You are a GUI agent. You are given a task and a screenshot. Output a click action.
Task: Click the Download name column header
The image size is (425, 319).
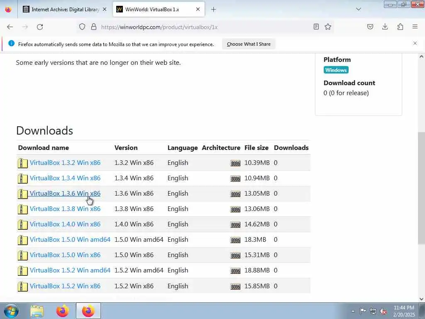pyautogui.click(x=43, y=147)
